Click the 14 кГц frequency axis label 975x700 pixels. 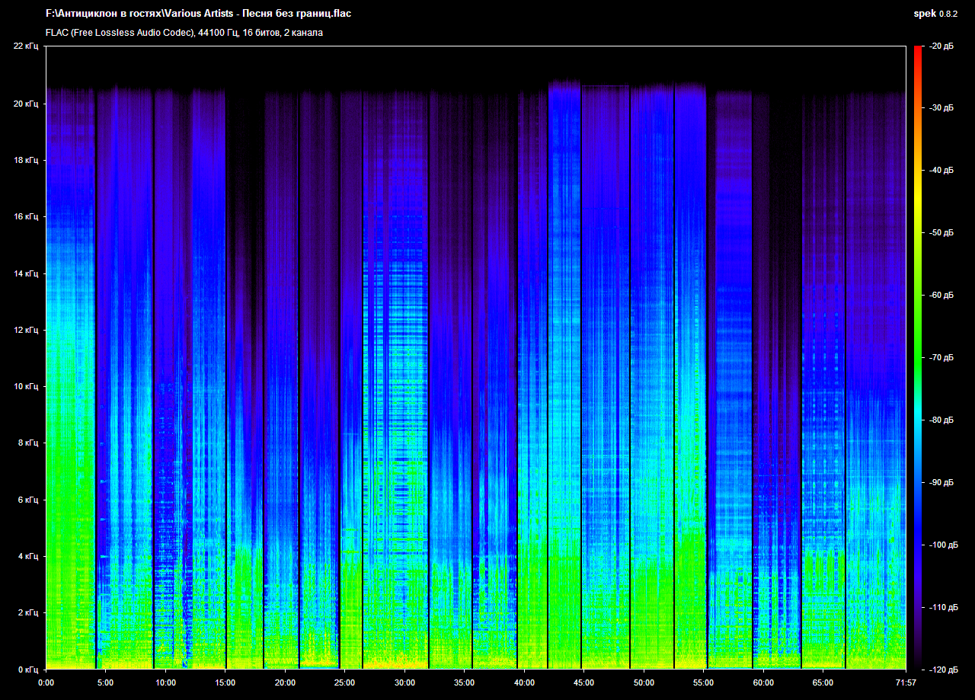click(x=25, y=273)
